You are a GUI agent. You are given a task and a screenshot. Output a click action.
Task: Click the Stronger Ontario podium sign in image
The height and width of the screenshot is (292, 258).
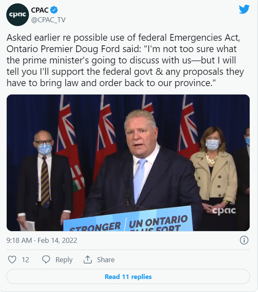128,220
